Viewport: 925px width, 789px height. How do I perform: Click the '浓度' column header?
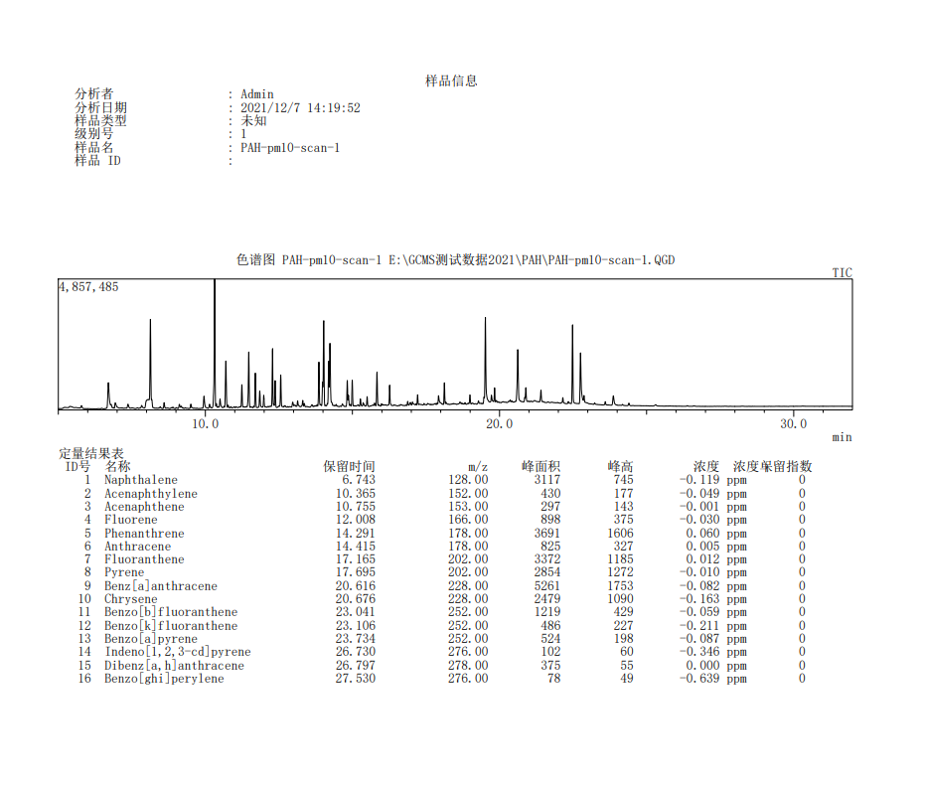(x=706, y=466)
